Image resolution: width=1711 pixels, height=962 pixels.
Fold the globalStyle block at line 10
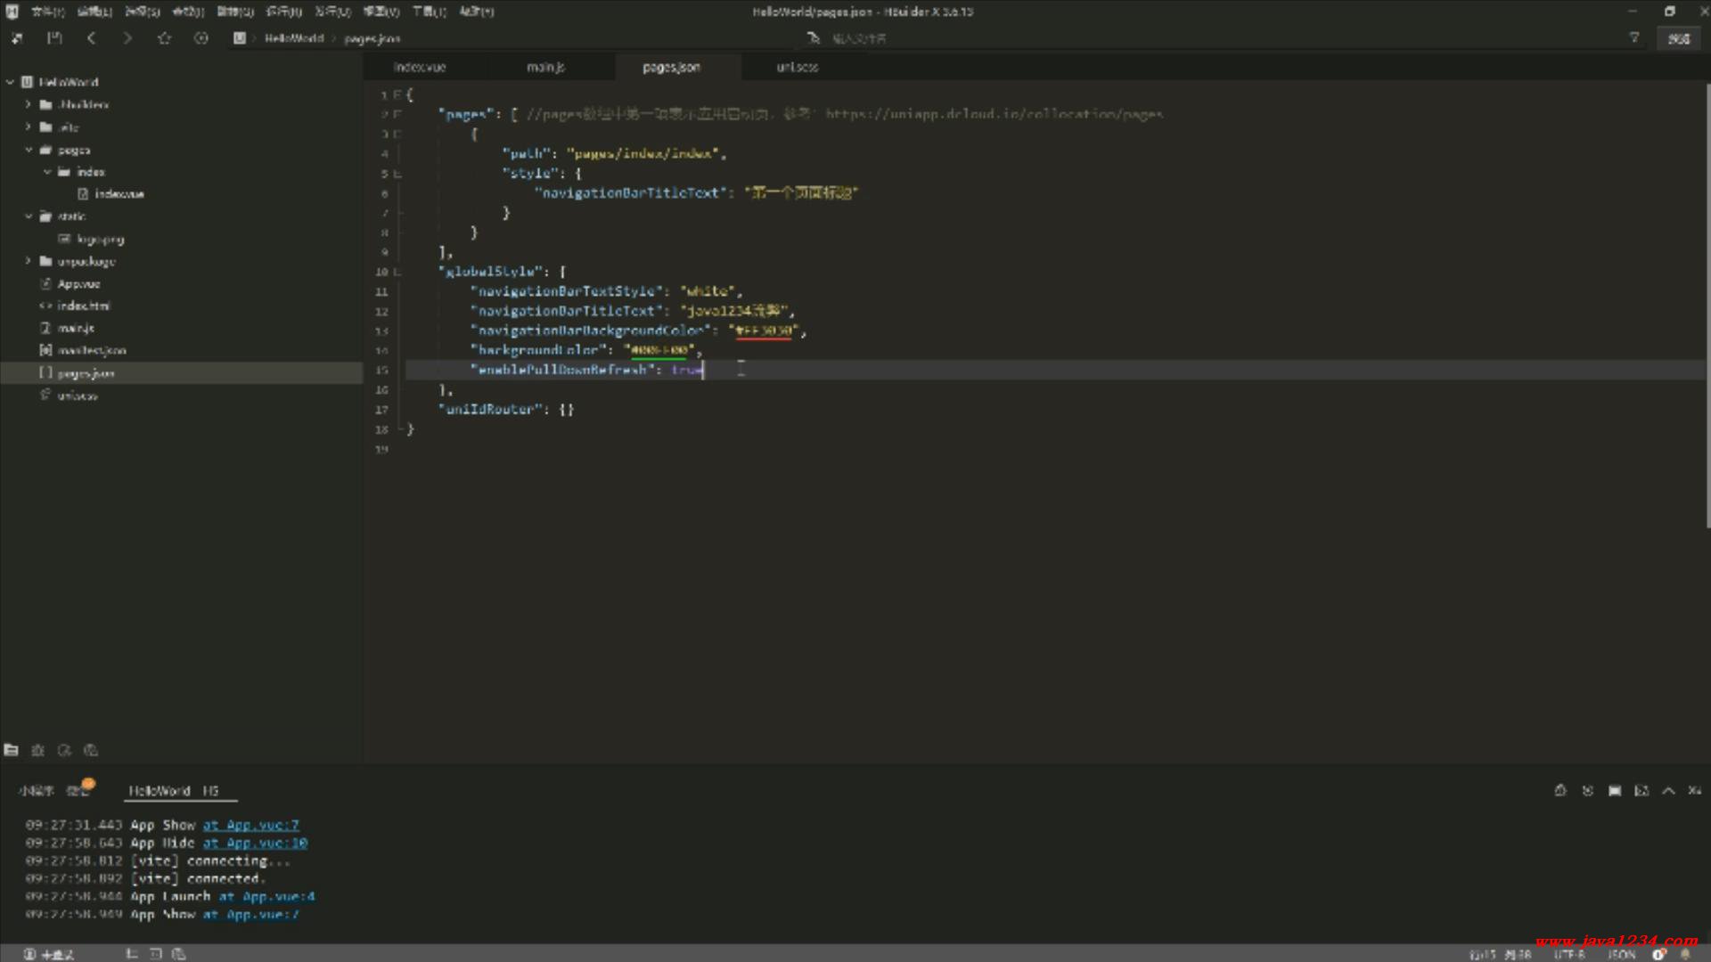(x=397, y=272)
